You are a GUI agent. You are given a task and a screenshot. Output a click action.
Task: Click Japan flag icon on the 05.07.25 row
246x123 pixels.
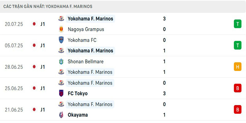click(34, 46)
